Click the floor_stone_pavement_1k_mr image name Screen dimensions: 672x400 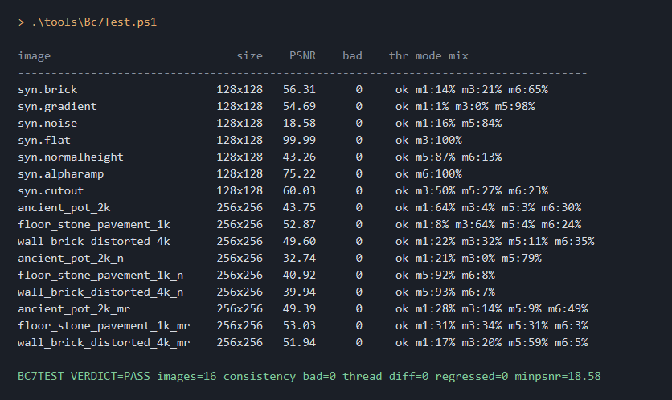(x=104, y=326)
